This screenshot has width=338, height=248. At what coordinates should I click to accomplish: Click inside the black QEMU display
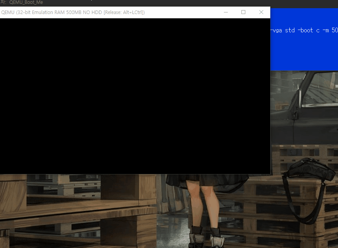(135, 96)
